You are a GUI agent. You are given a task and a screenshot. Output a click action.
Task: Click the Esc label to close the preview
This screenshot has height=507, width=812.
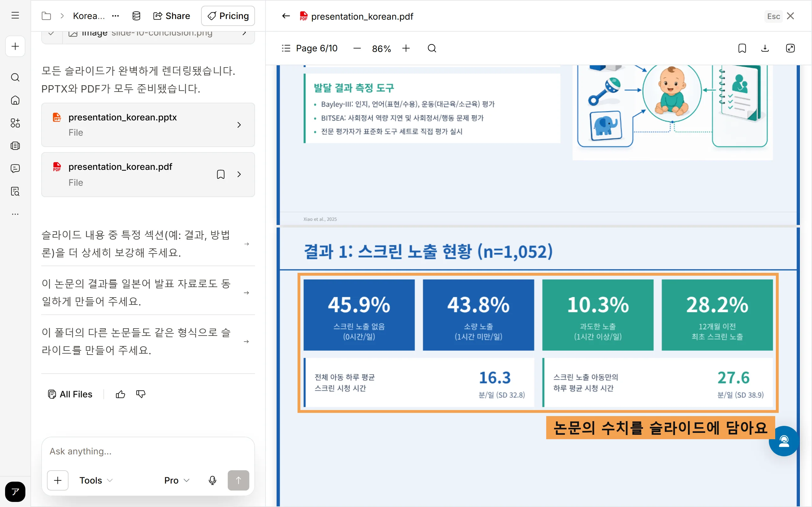(x=773, y=16)
